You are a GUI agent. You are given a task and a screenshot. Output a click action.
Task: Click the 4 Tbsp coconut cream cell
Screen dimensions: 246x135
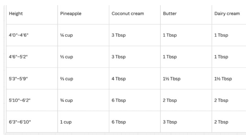[135, 78]
